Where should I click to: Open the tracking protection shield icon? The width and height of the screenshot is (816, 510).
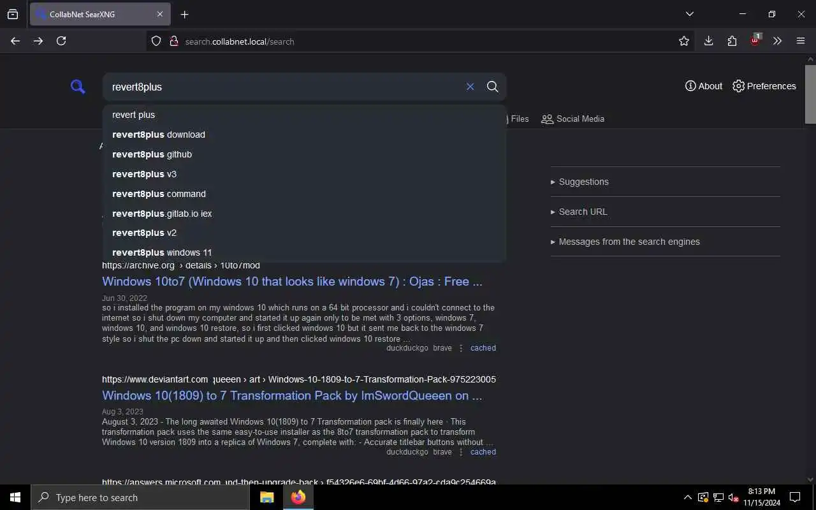[x=156, y=41]
